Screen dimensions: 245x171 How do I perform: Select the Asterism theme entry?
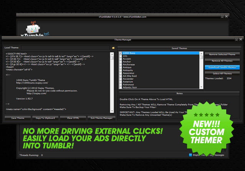coord(159,82)
